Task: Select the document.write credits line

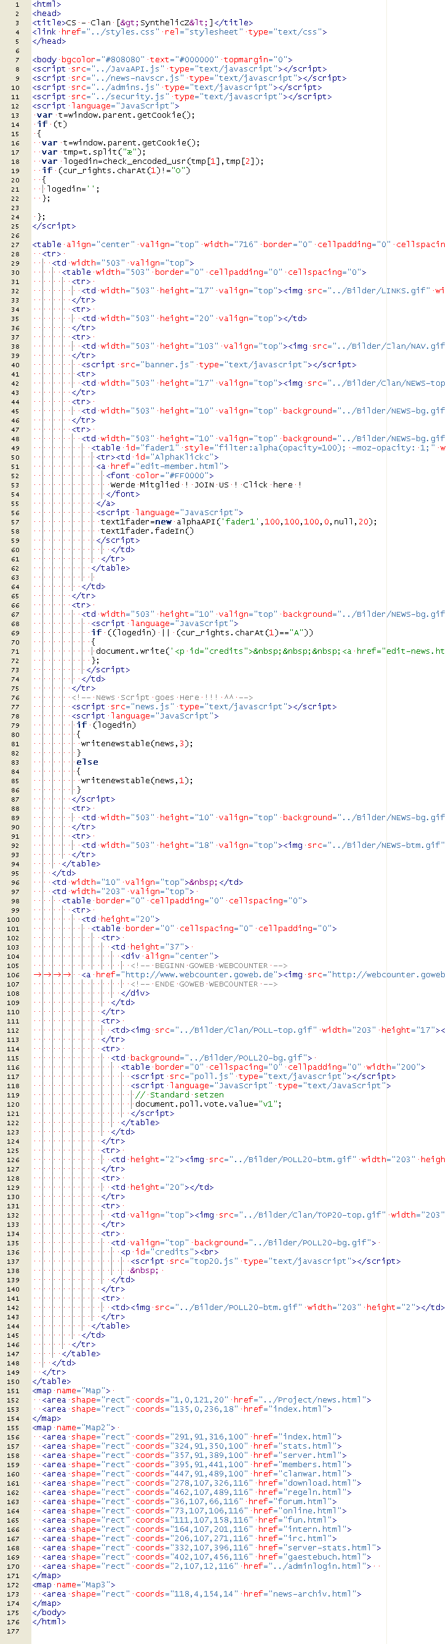Action: (270, 651)
